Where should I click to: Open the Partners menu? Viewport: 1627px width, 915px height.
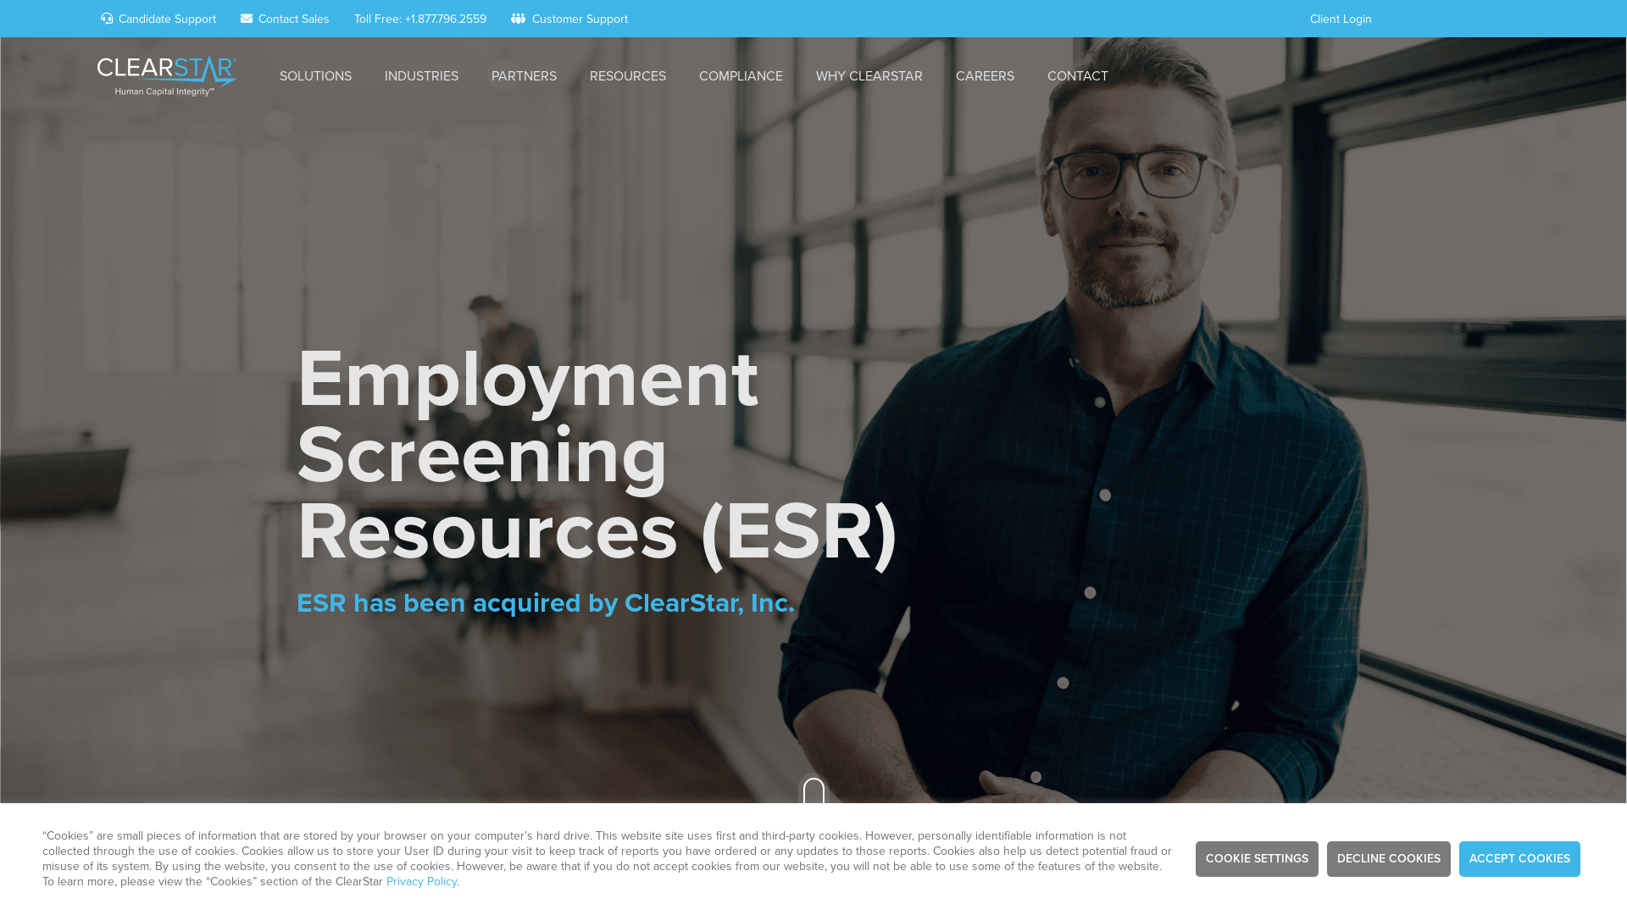(524, 76)
